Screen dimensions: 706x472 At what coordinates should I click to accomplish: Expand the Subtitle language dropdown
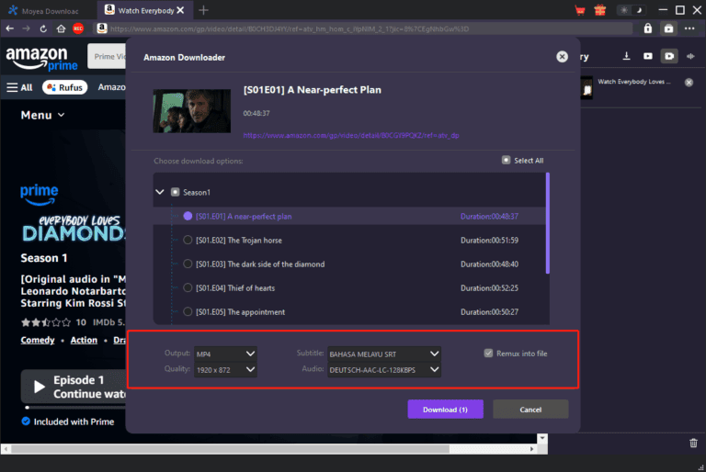click(x=384, y=354)
